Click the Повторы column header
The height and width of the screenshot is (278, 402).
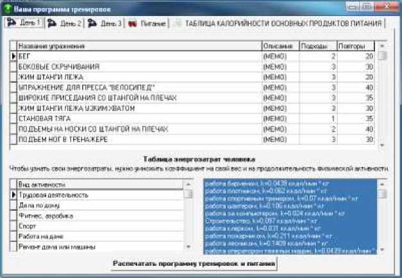(356, 46)
